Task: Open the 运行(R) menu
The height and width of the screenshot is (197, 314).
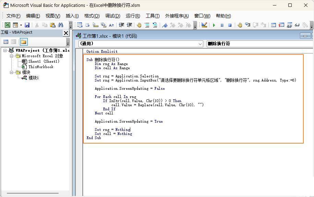Action: [133, 16]
